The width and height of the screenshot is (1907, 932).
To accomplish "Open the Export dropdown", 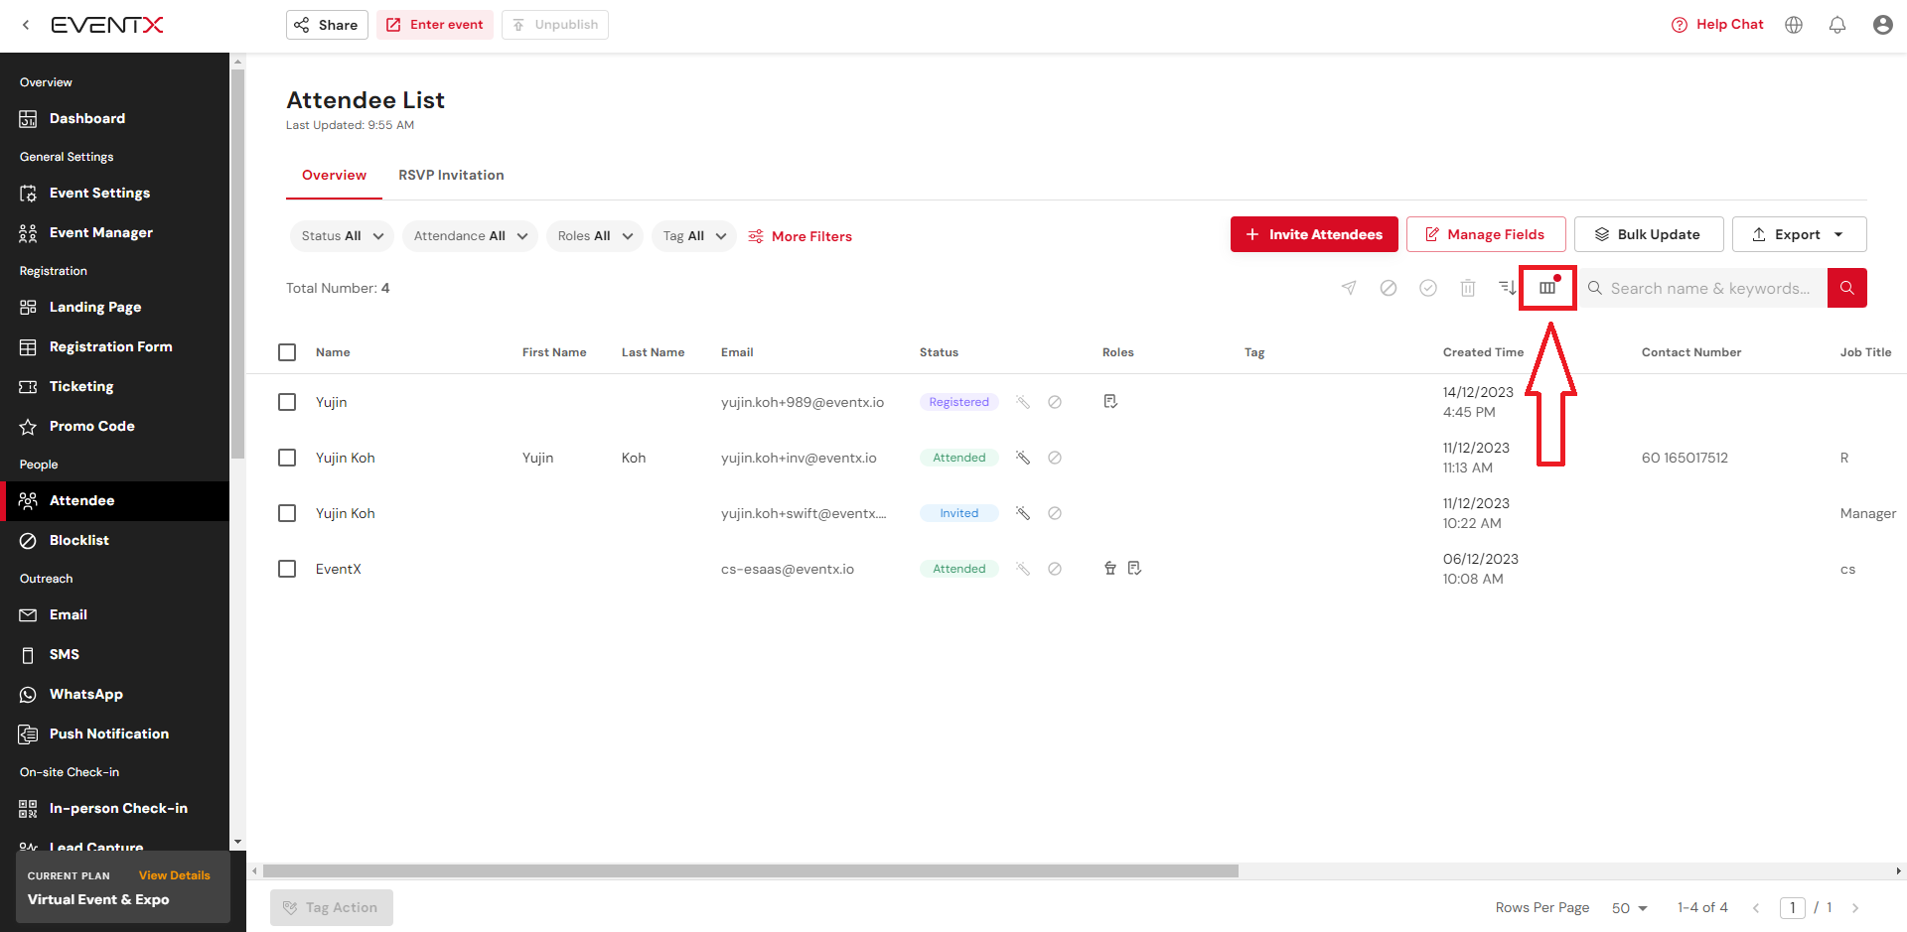I will (1799, 234).
